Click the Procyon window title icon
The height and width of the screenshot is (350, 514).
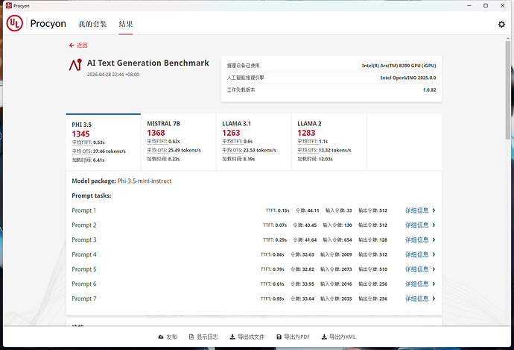point(9,5)
